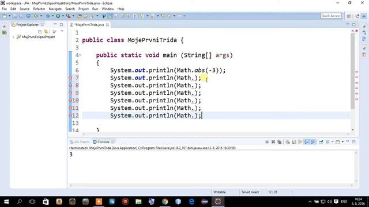Remove all terminated launches in Console
369x207 pixels.
tap(279, 142)
